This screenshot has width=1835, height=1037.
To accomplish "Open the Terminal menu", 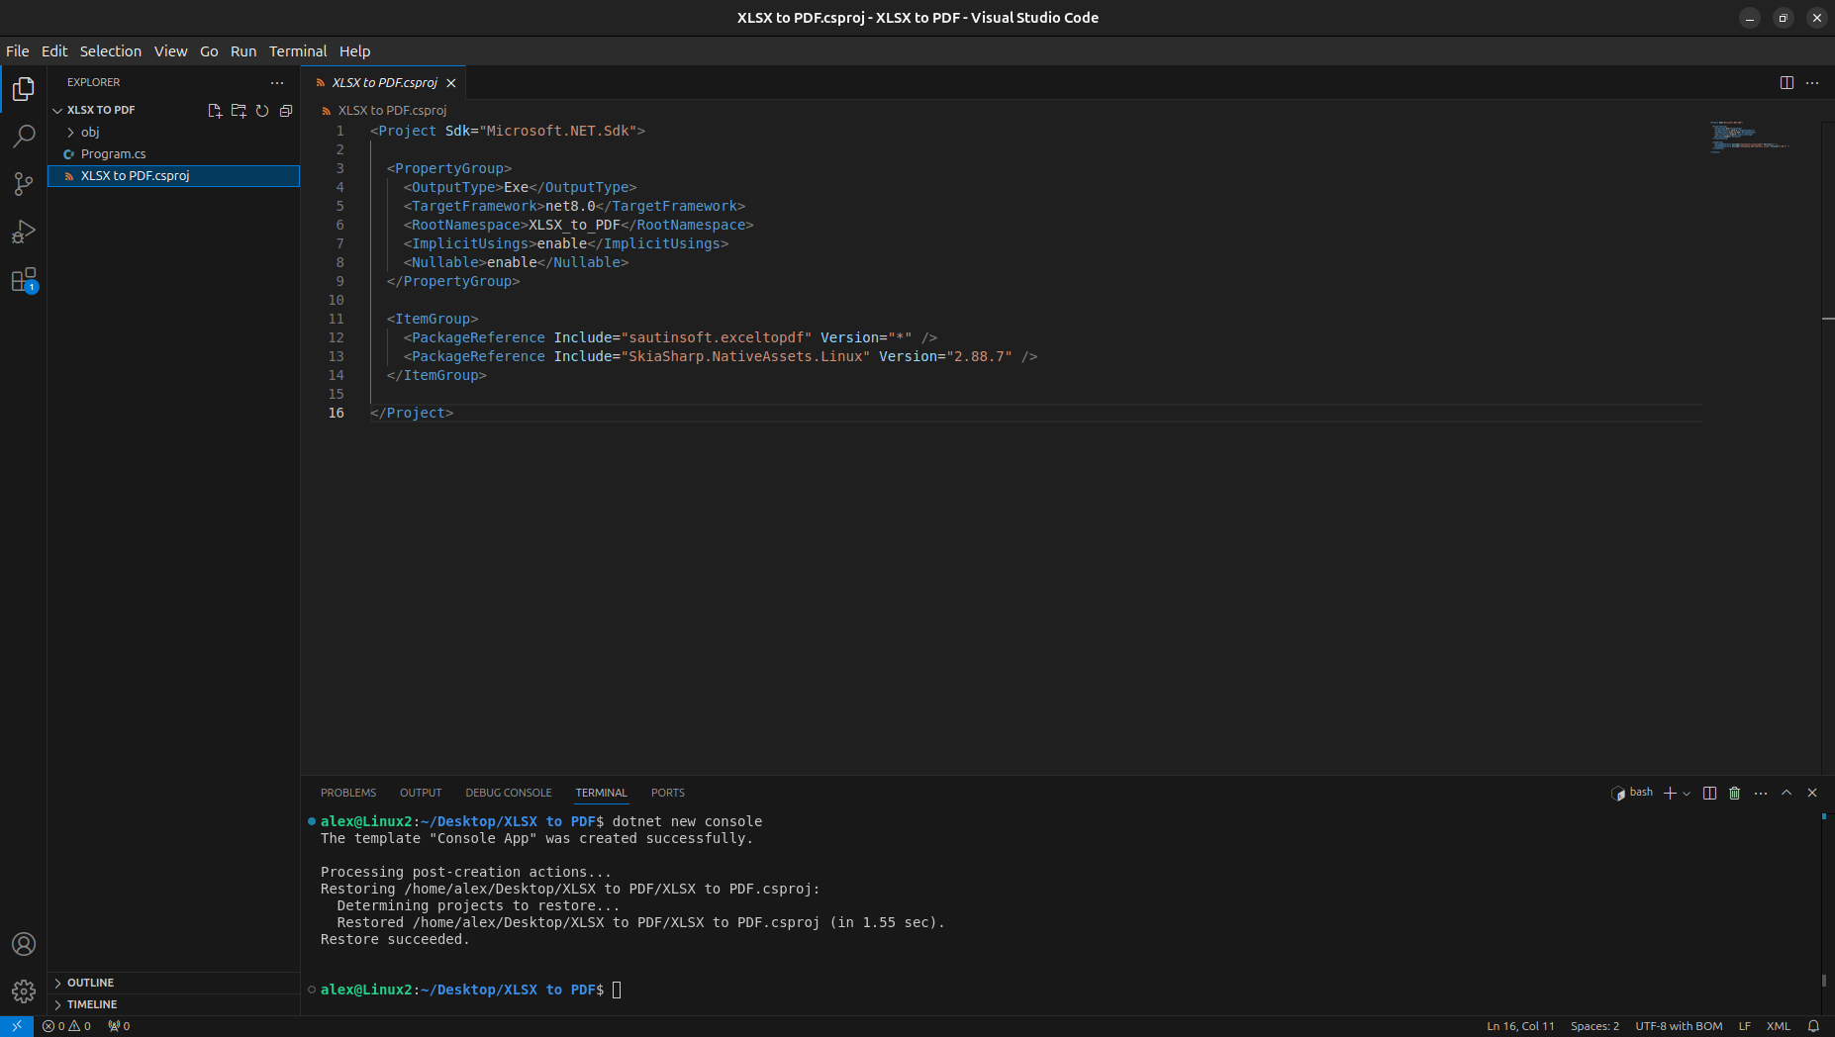I will [x=297, y=51].
